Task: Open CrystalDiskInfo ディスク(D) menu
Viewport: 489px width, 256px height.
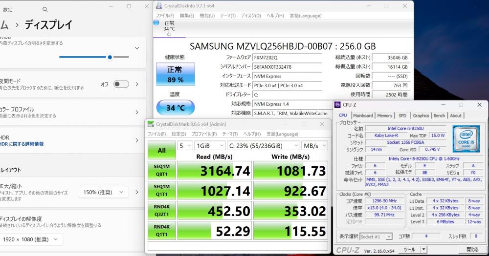Action: [x=251, y=16]
